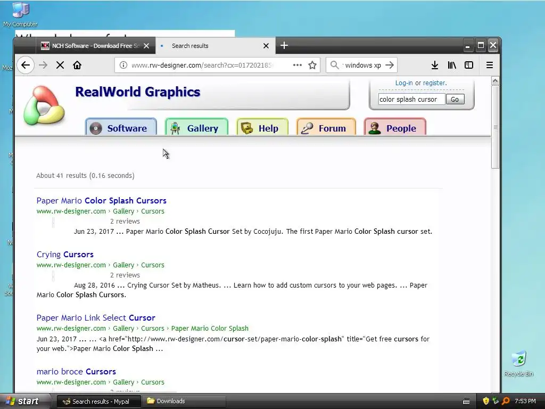
Task: Bookmark this page with the star icon
Action: [312, 65]
